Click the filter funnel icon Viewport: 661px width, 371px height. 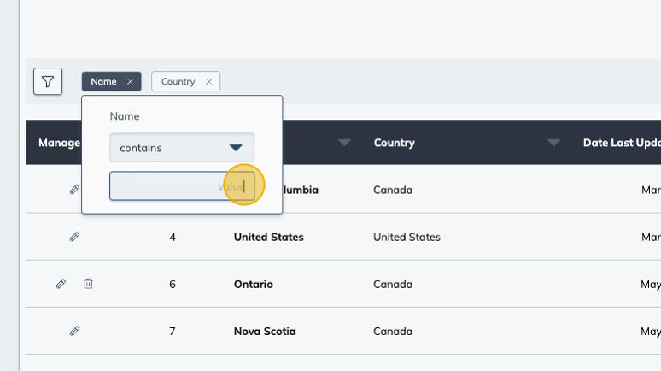click(x=48, y=81)
